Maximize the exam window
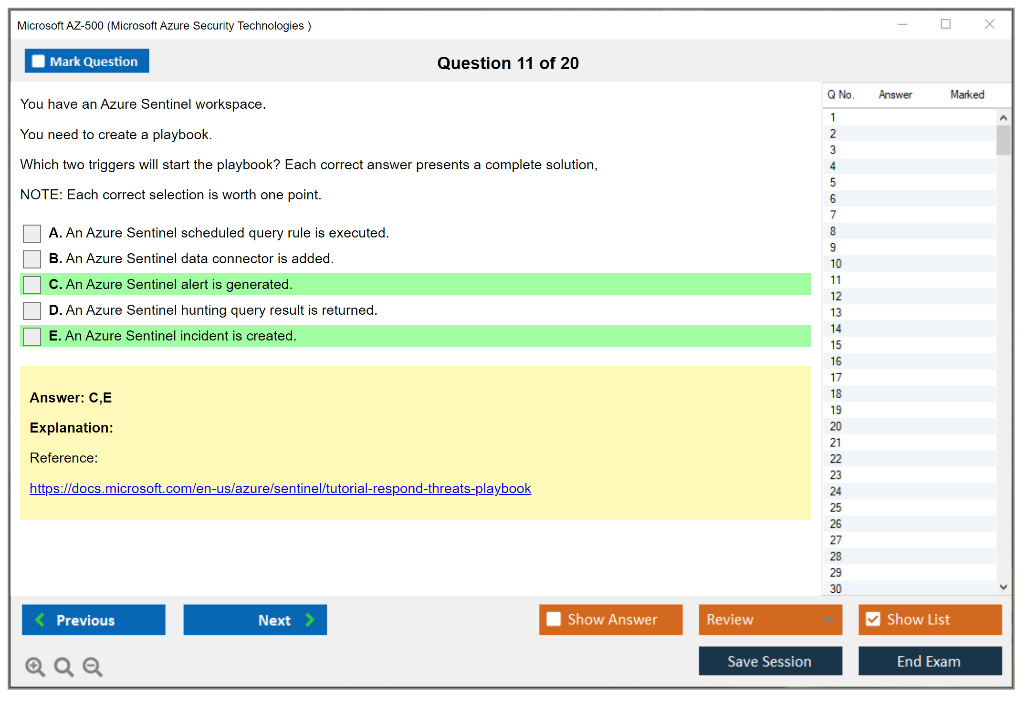 click(x=945, y=24)
